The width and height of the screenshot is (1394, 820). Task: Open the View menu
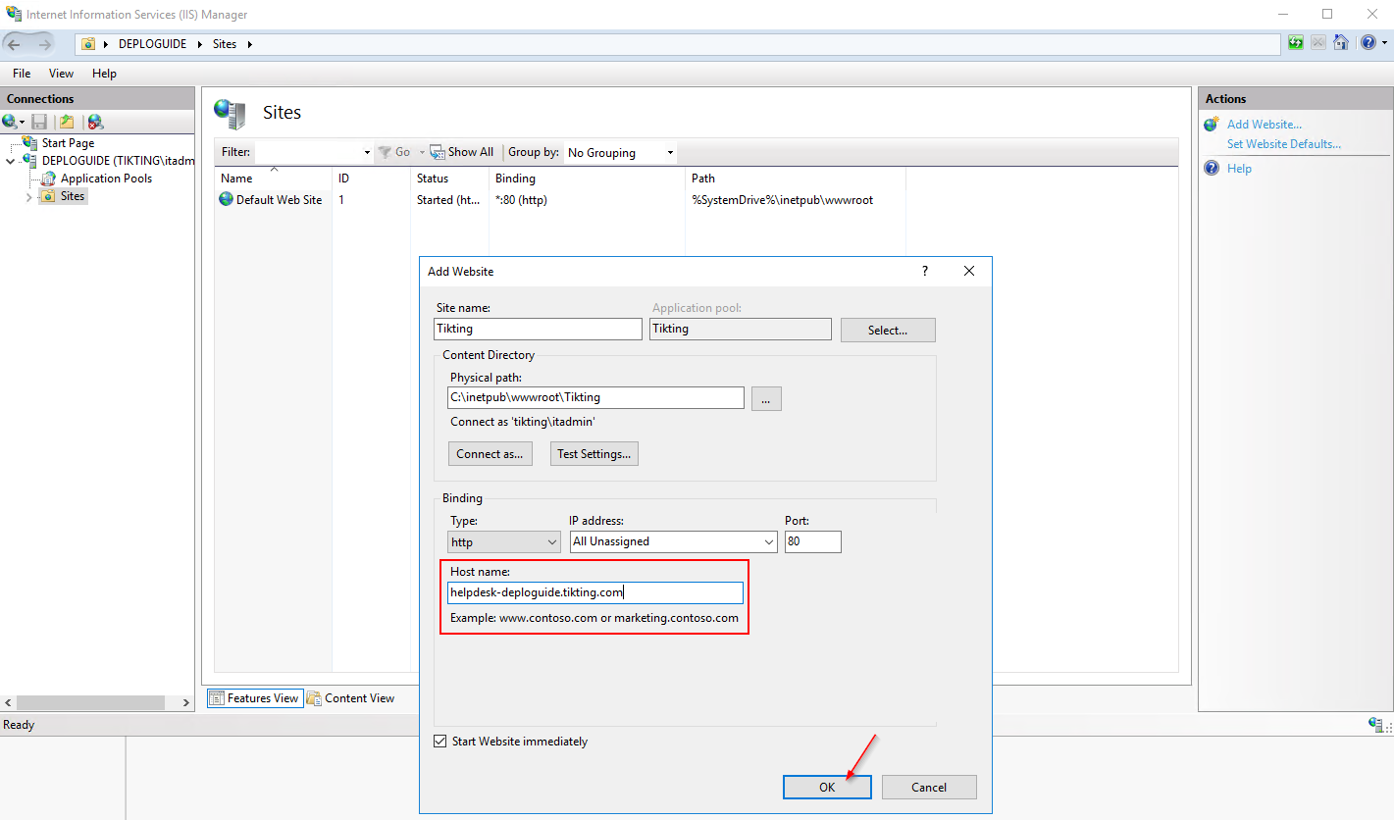coord(61,74)
